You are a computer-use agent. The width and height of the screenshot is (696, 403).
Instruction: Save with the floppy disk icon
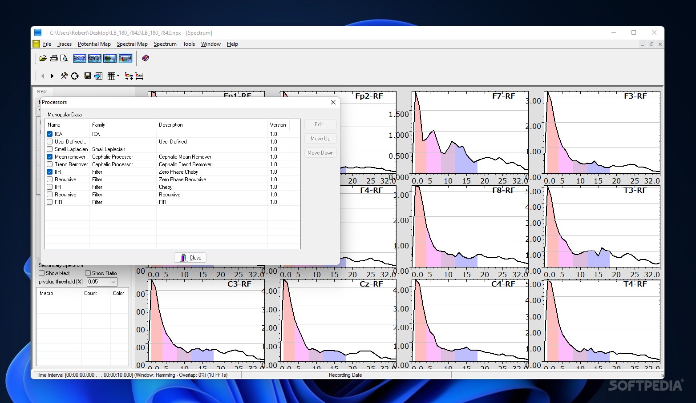(88, 76)
